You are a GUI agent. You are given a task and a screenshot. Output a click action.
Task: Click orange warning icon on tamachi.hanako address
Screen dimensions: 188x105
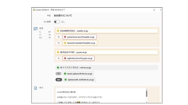pos(65,43)
